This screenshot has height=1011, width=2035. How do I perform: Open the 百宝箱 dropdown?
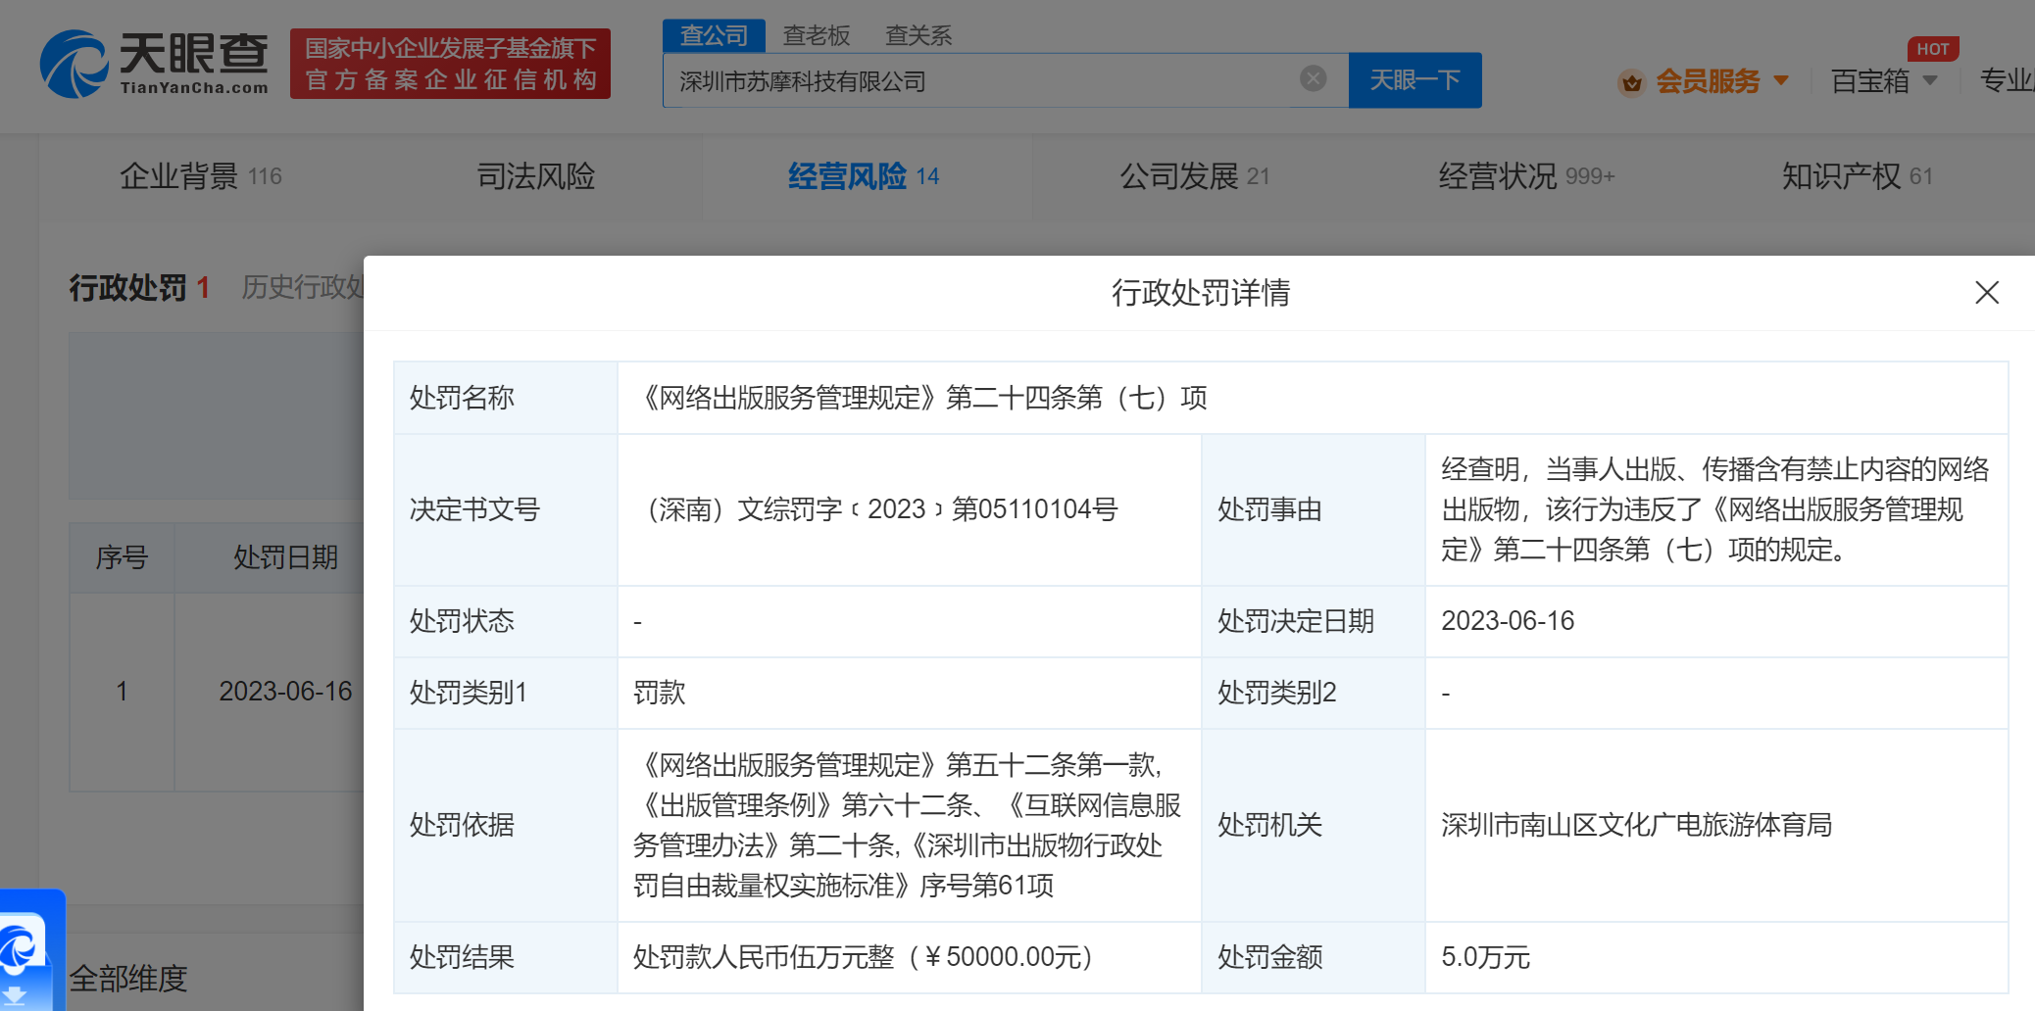1883,81
